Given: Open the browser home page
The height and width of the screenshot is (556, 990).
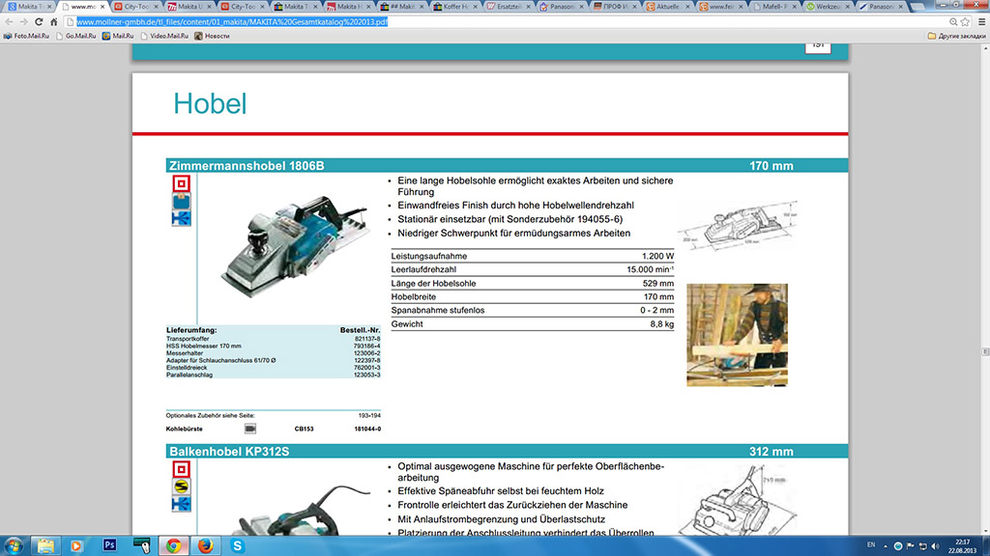Looking at the screenshot, I should [54, 21].
